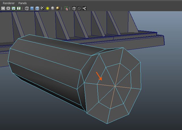Click the gold-brown sphere icon
The image size is (182, 130).
tap(58, 8)
